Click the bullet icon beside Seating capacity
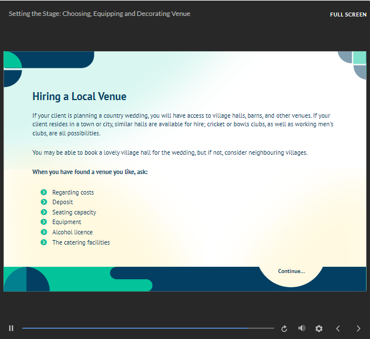370x339 pixels. tap(44, 212)
